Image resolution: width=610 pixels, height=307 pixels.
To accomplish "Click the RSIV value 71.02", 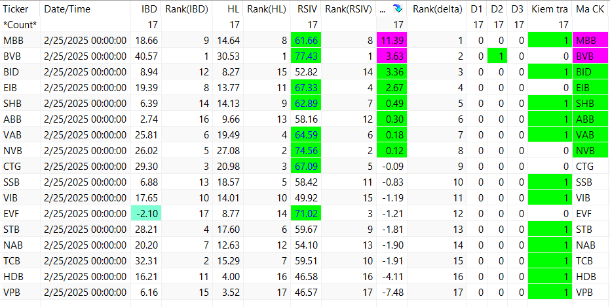I will pyautogui.click(x=306, y=213).
